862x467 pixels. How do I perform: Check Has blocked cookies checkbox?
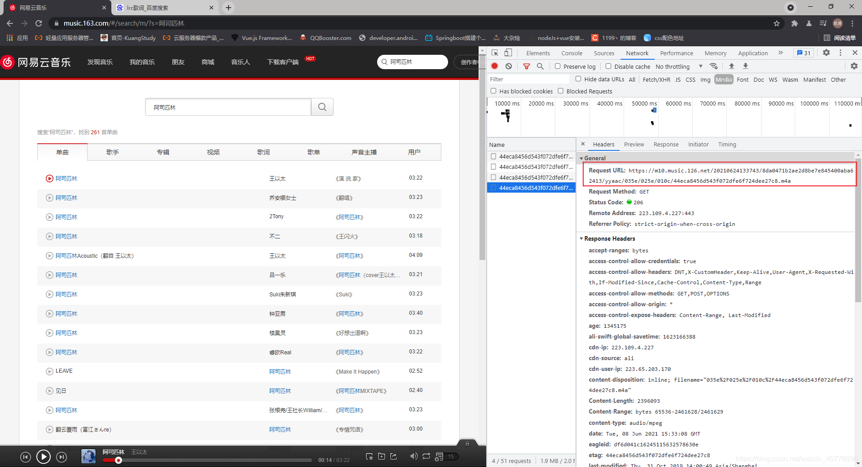493,91
